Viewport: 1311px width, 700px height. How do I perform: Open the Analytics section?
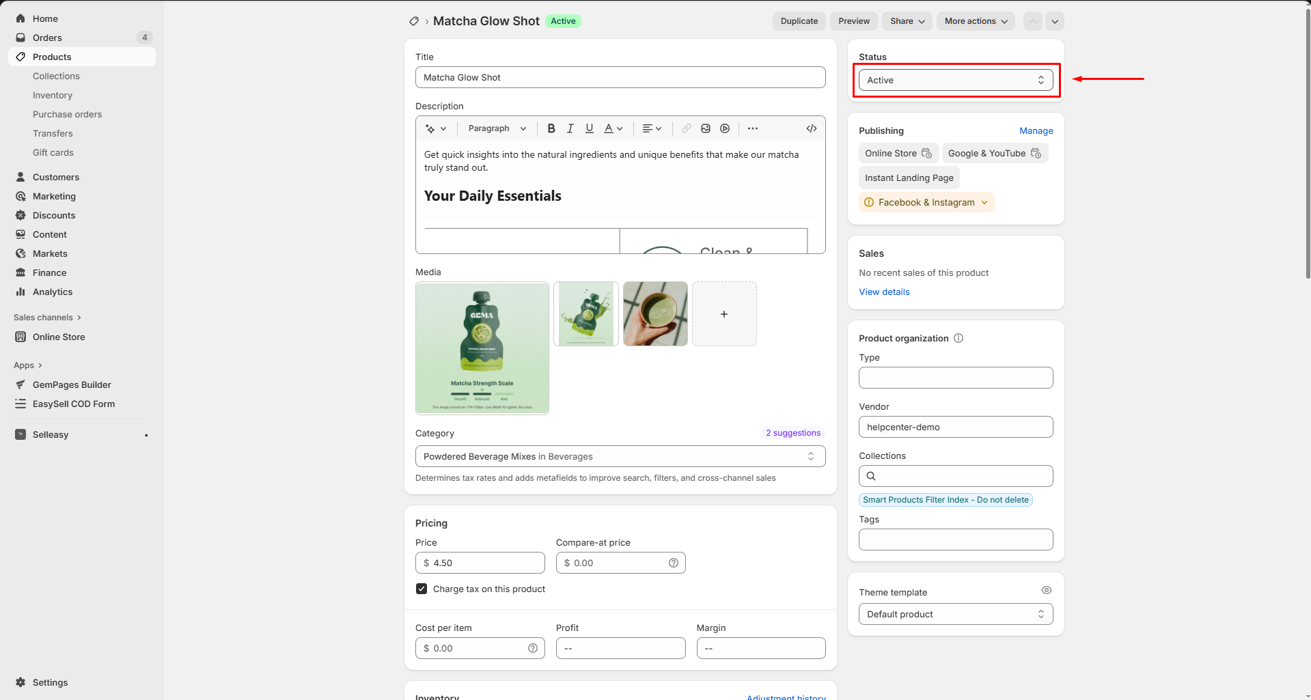[53, 292]
